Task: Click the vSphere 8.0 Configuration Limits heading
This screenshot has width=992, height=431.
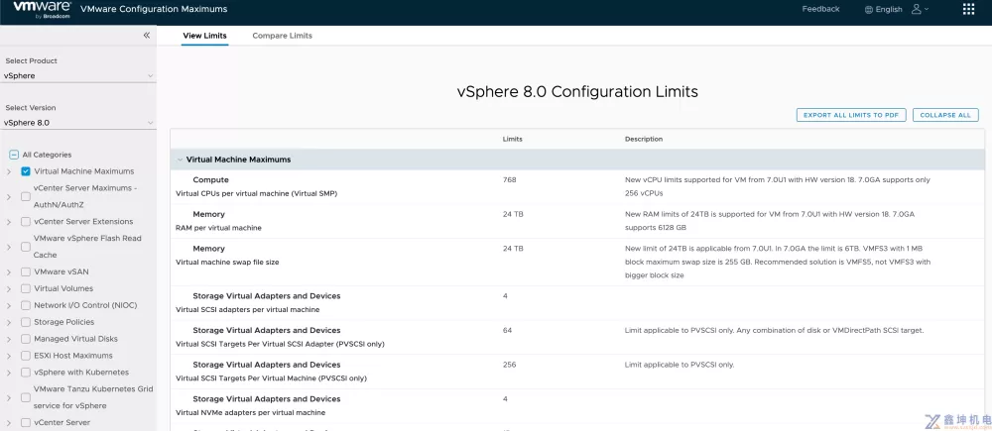Action: 577,91
